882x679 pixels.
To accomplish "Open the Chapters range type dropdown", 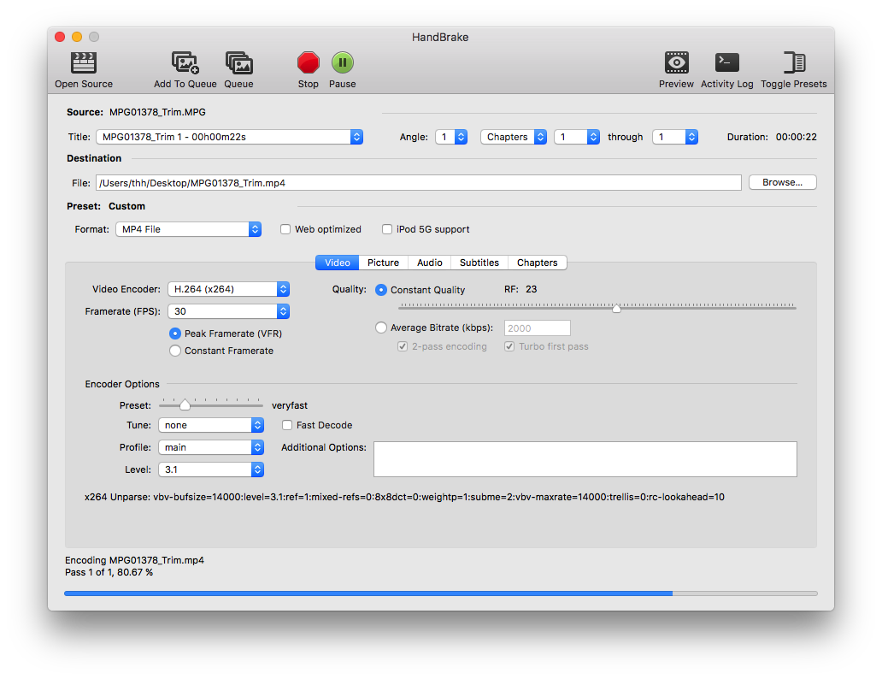I will point(514,137).
